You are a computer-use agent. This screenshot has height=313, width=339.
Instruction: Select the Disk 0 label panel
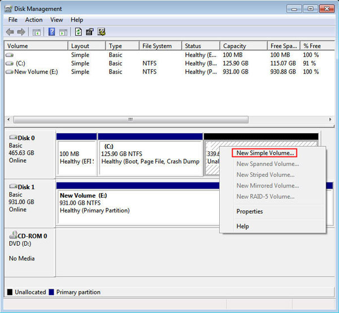pos(30,155)
